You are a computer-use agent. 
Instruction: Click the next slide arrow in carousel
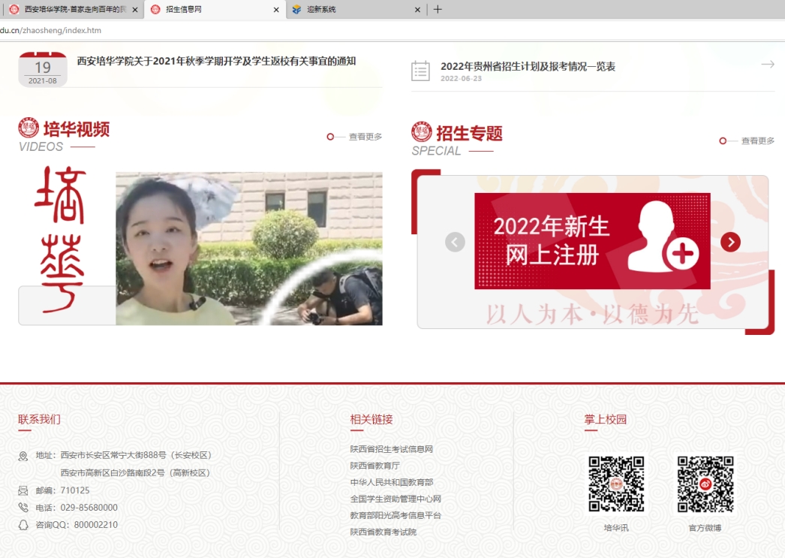730,242
